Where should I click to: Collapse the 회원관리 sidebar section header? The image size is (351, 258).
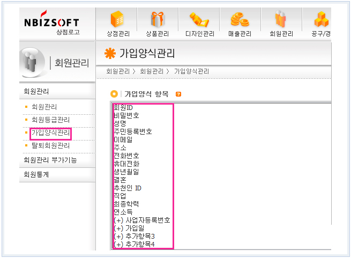[x=37, y=91]
